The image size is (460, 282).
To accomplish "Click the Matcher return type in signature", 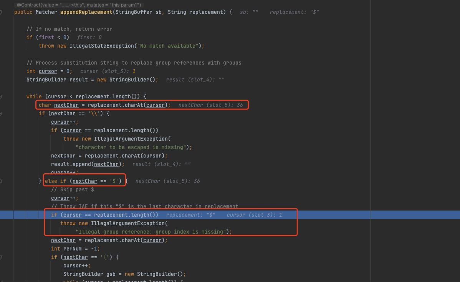I will click(x=46, y=12).
